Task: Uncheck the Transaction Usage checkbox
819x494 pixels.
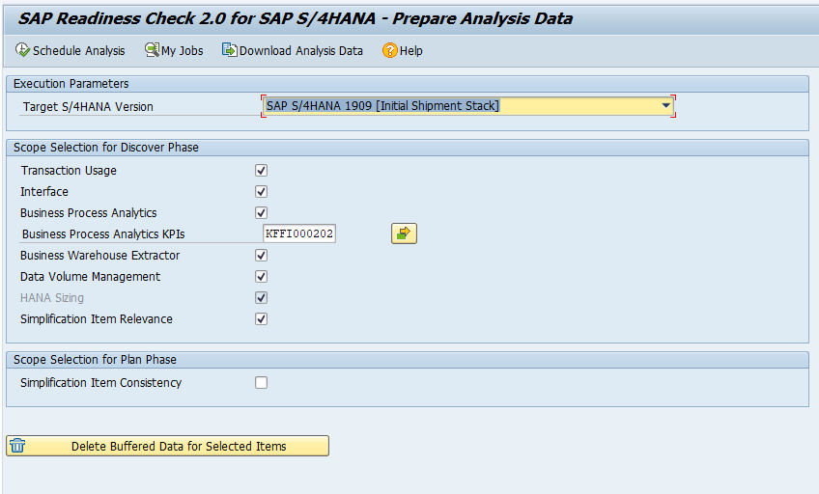Action: click(x=261, y=170)
